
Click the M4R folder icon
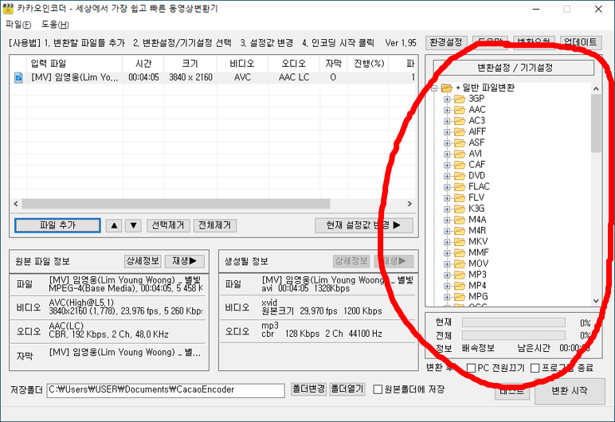460,231
